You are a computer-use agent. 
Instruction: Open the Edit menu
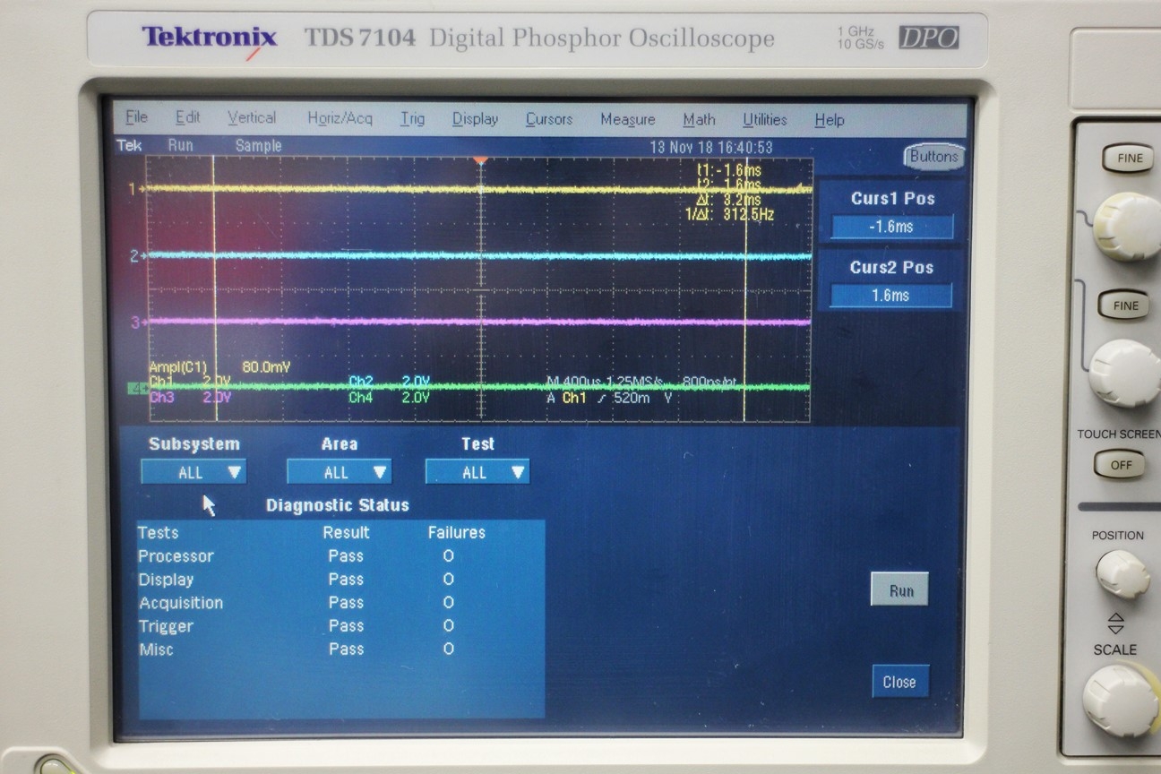[187, 118]
